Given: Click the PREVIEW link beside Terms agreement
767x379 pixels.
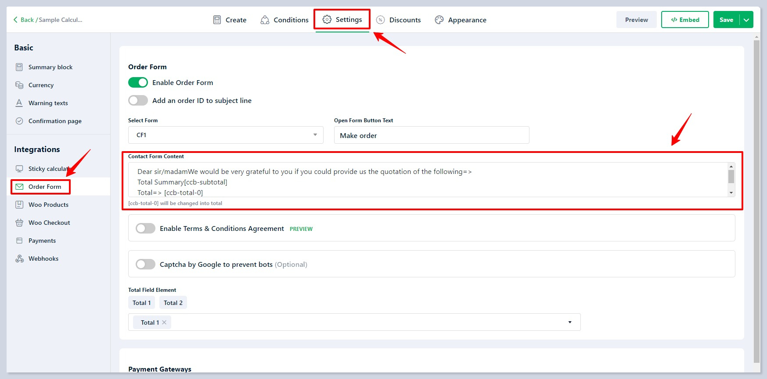Looking at the screenshot, I should tap(301, 229).
